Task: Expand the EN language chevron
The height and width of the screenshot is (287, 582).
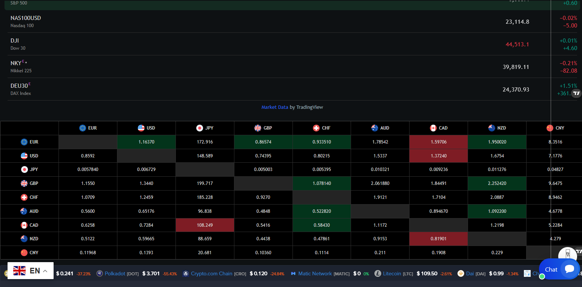Action: (45, 271)
